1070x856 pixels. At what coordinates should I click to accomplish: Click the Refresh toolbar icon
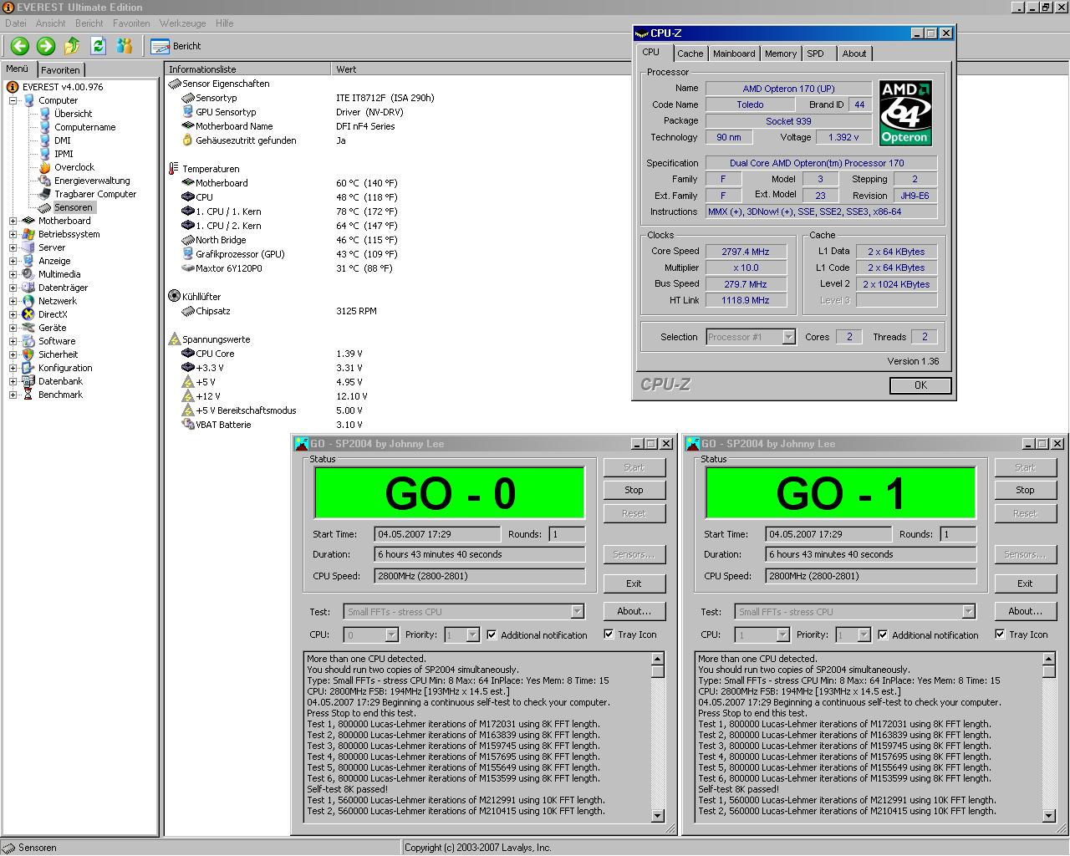click(98, 46)
